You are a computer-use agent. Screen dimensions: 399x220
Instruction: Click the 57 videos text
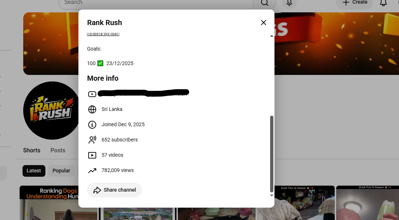coord(113,155)
